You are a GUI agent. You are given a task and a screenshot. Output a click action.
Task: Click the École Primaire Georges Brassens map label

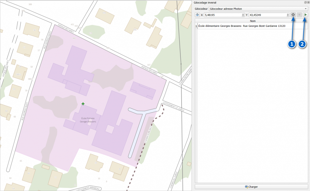point(87,120)
